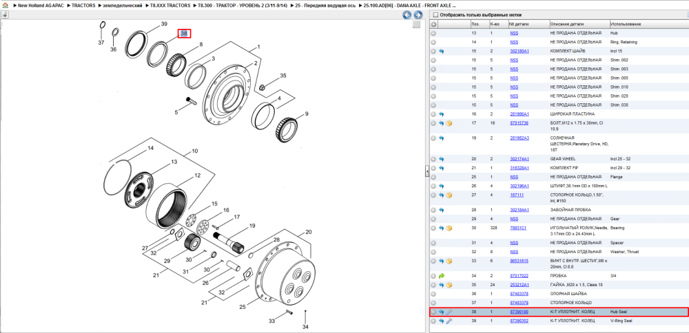
Task: Select callout 9 next to the bearing
Action: (x=307, y=114)
